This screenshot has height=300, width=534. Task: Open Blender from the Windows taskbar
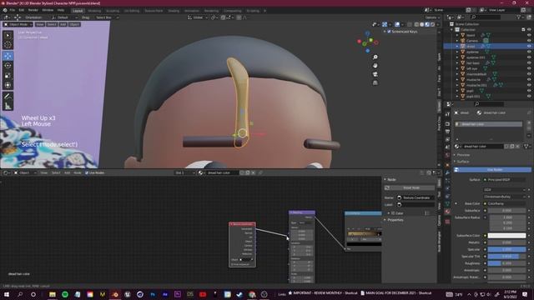[x=115, y=294]
